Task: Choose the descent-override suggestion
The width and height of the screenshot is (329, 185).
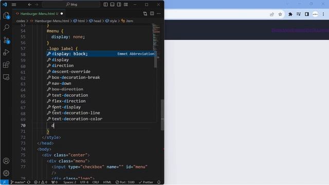Action: 100,71
